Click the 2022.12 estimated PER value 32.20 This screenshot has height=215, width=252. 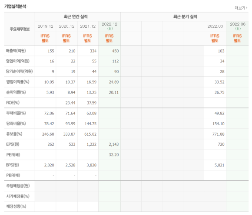(114, 155)
